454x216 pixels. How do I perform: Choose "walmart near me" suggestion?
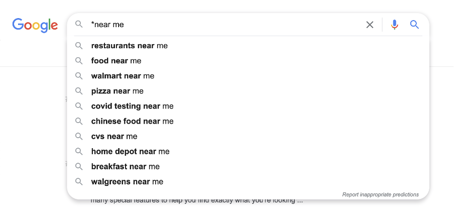[x=248, y=76]
